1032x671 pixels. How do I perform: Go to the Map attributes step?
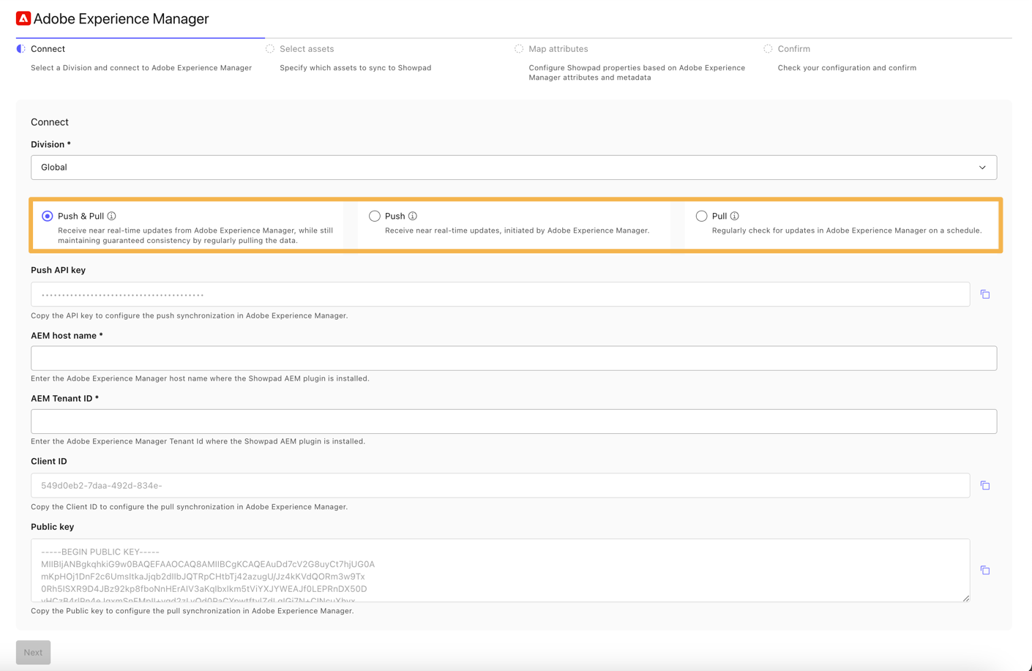(x=558, y=49)
